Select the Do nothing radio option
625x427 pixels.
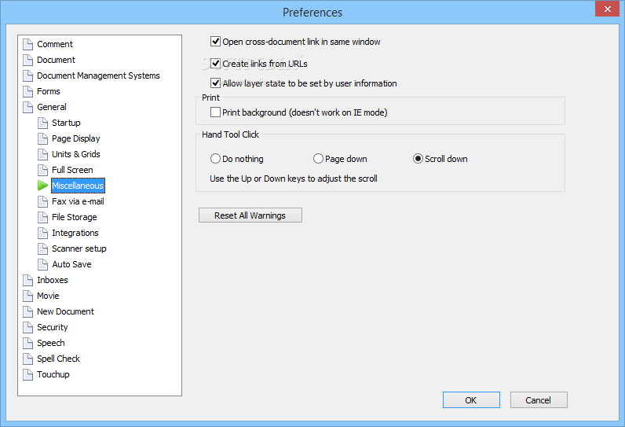point(215,159)
